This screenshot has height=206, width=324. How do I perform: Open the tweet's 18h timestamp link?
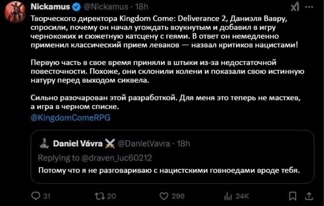pos(141,7)
